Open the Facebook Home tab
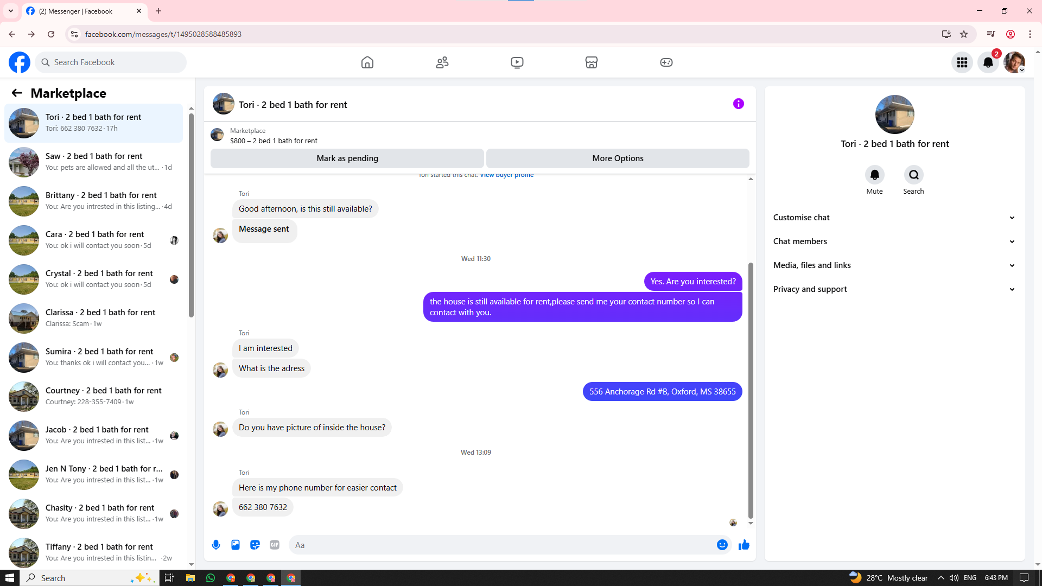Screen dimensions: 1042x586 tap(367, 62)
